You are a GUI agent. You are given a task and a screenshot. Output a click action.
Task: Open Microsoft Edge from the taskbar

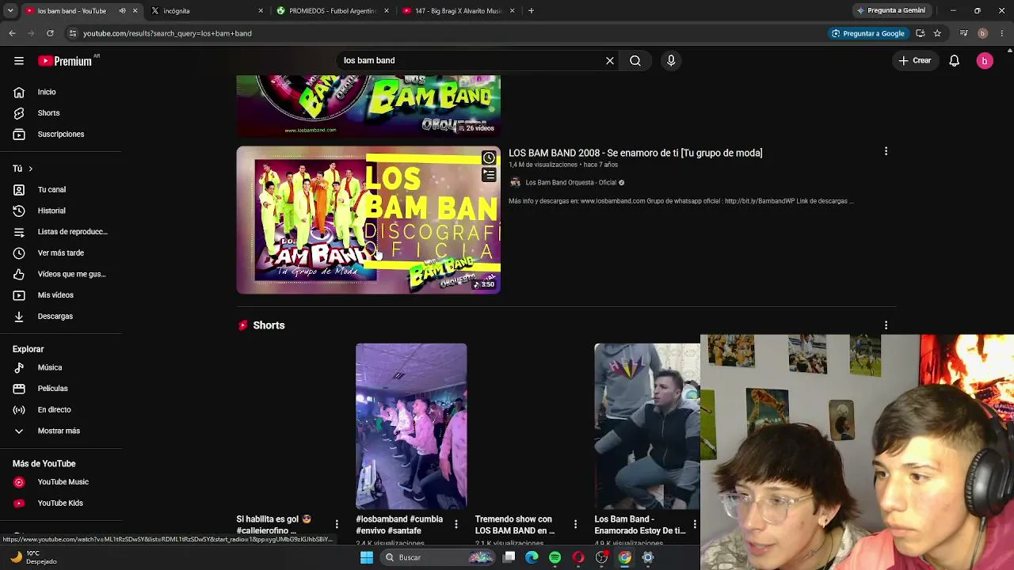(532, 557)
